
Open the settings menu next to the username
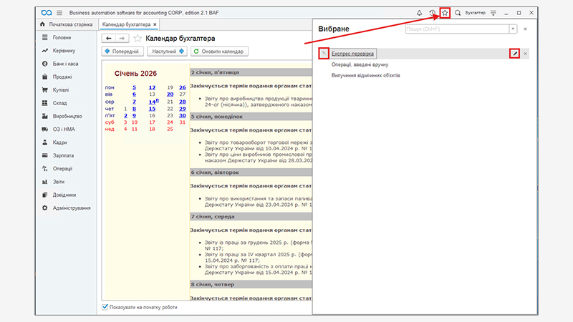tap(493, 13)
